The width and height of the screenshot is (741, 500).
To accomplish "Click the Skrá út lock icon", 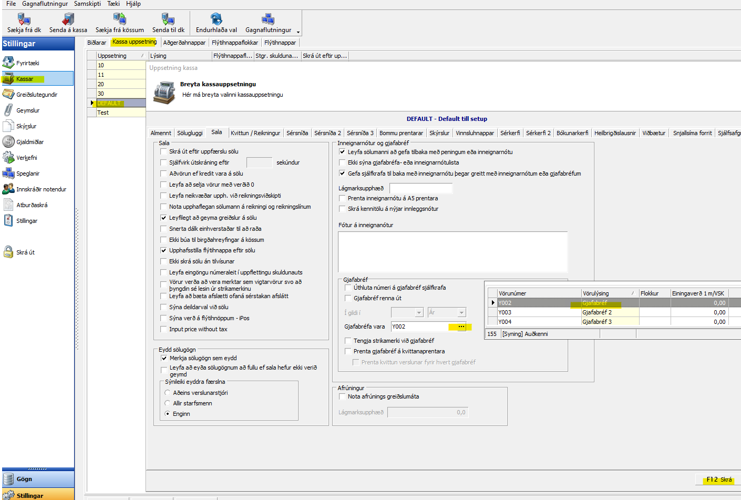I will (x=8, y=252).
